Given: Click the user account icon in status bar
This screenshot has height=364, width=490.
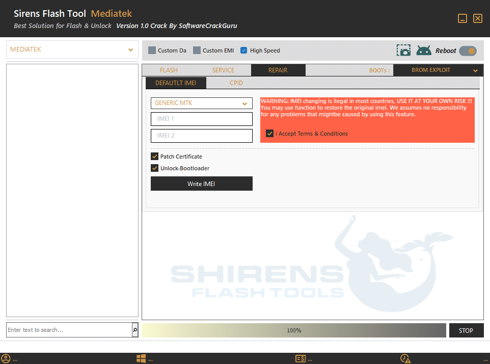Looking at the screenshot, I should tap(6, 358).
